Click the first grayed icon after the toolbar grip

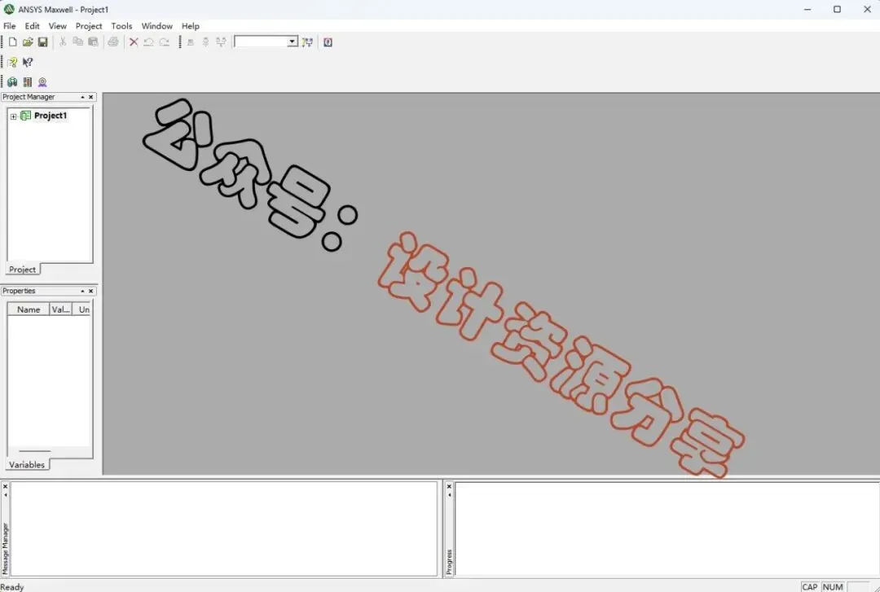[191, 42]
